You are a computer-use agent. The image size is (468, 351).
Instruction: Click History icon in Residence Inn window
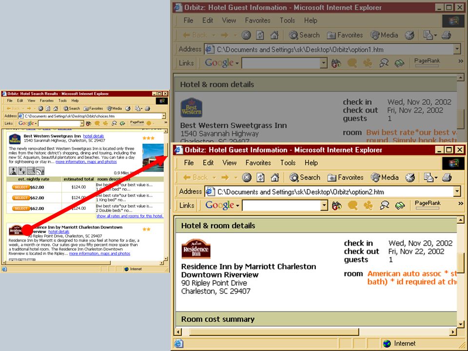[x=410, y=177]
